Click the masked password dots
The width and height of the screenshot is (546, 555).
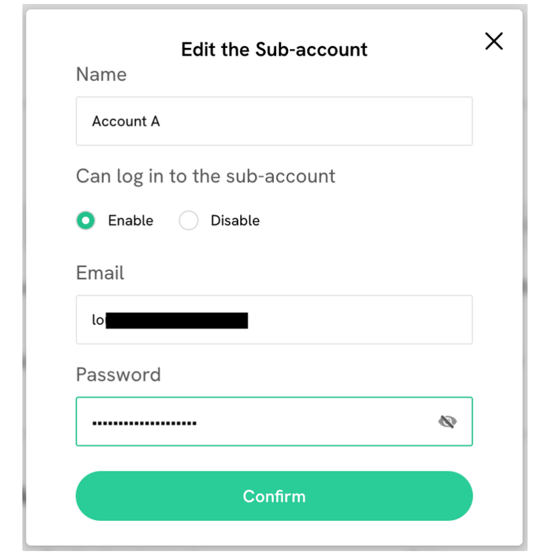pos(144,422)
